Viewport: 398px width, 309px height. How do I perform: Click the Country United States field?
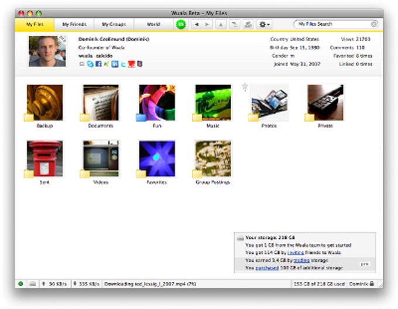tap(294, 39)
